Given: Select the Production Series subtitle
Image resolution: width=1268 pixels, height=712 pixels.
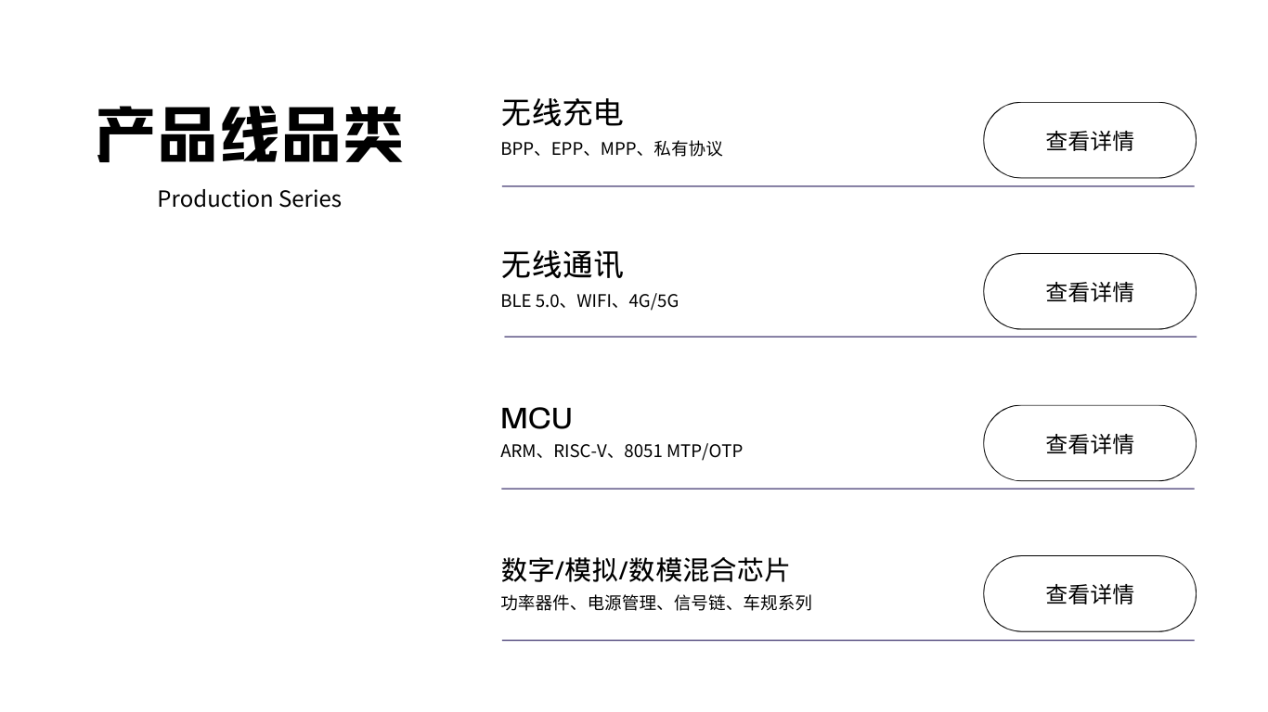Looking at the screenshot, I should (250, 198).
